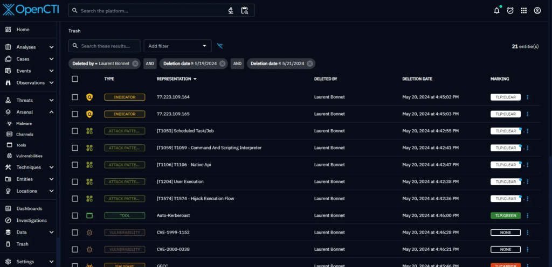
Task: Click the notifications bell icon
Action: point(496,10)
